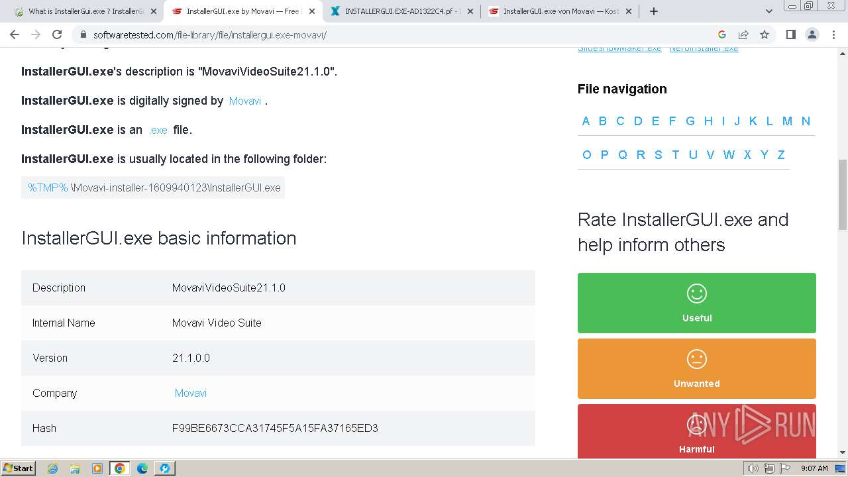The height and width of the screenshot is (477, 848).
Task: Rate the file as Unwanted
Action: click(x=697, y=368)
